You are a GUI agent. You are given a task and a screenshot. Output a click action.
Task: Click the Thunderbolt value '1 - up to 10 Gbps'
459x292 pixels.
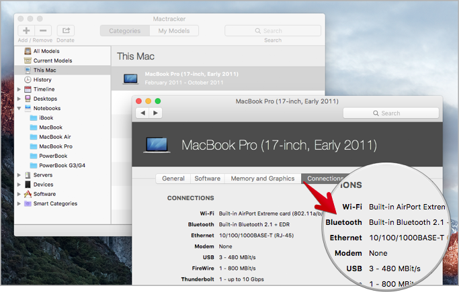241,279
